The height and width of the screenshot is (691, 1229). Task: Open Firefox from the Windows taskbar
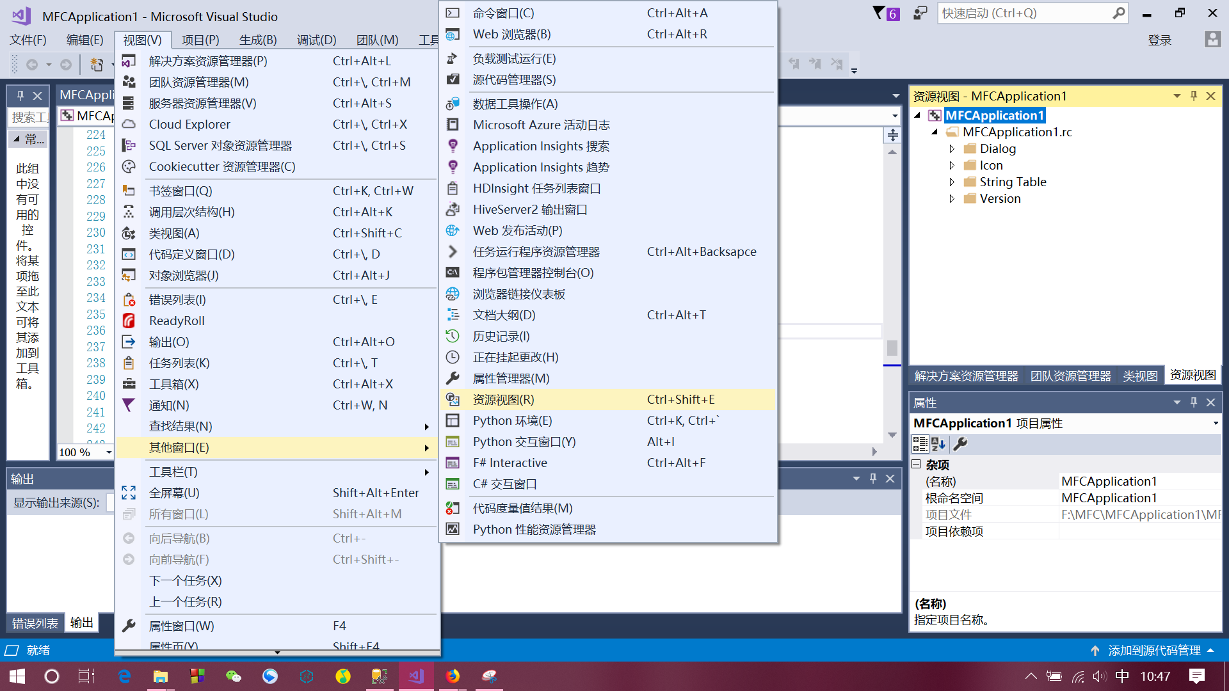coord(453,676)
